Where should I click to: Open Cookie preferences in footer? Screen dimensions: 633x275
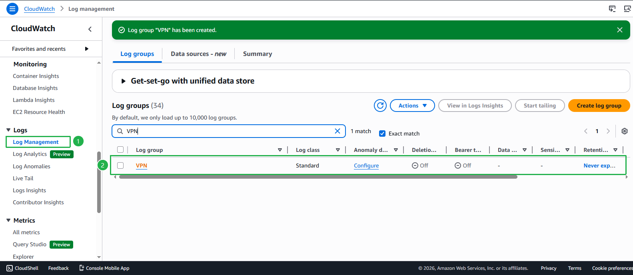click(612, 268)
